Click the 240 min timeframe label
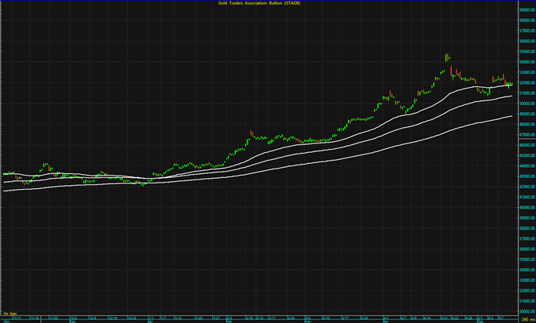Screen dimensions: 536x323 (526, 320)
